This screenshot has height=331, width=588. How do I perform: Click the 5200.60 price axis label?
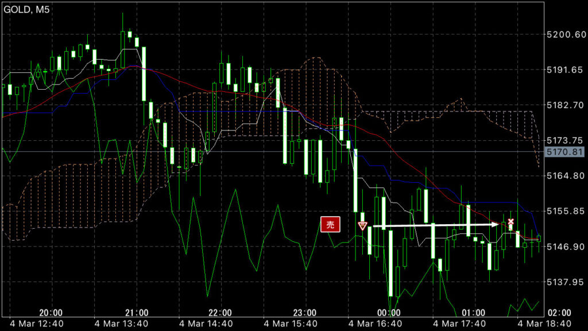[x=566, y=34]
